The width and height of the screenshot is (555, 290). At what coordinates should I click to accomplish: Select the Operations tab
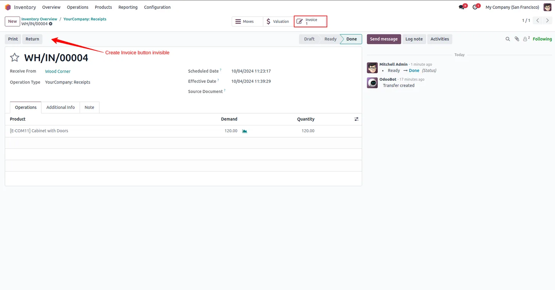[26, 108]
